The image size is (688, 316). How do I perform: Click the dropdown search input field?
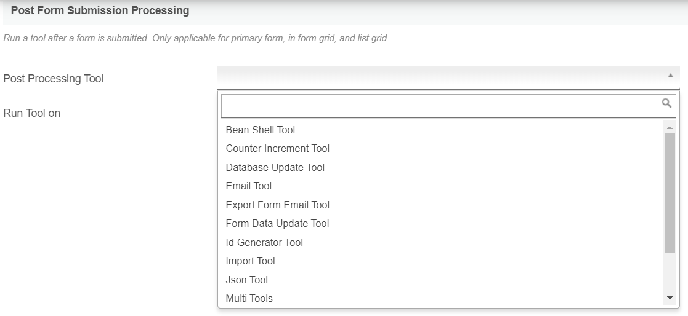(440, 105)
